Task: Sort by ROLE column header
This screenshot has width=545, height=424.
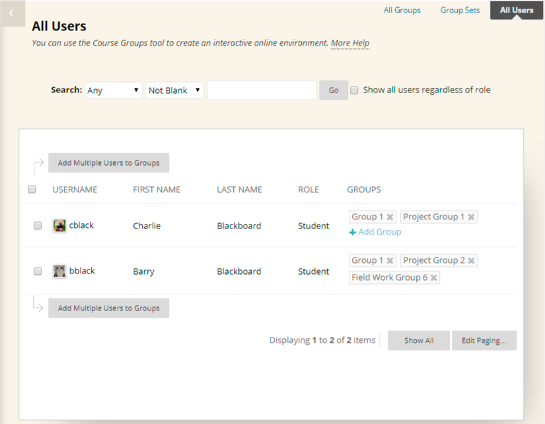Action: (x=309, y=190)
